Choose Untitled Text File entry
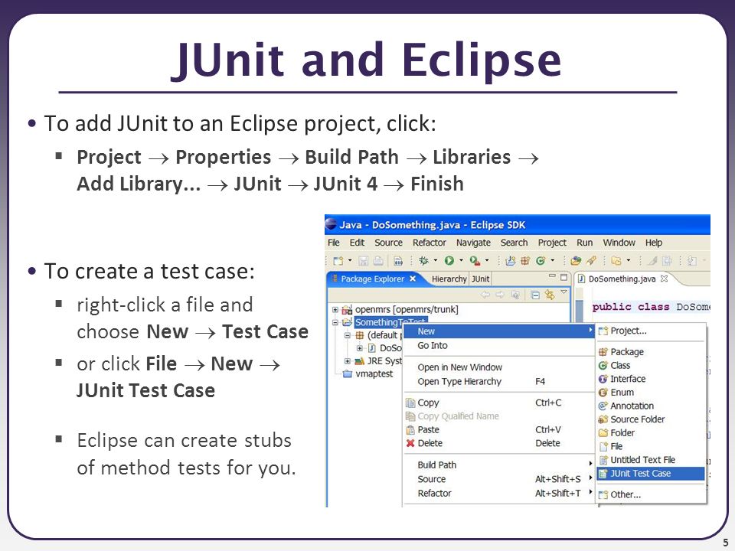Screen dimensions: 735x551 (651, 460)
